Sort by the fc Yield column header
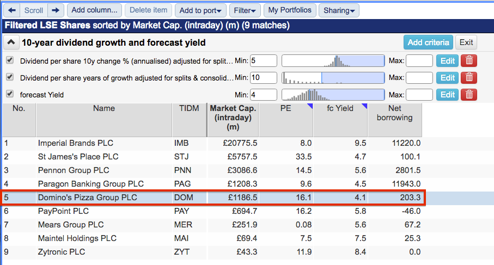 (340, 120)
